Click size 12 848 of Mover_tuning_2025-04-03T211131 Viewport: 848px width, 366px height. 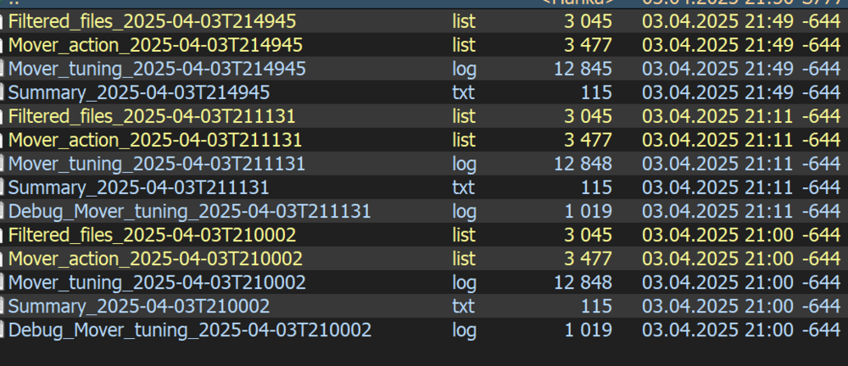click(583, 164)
